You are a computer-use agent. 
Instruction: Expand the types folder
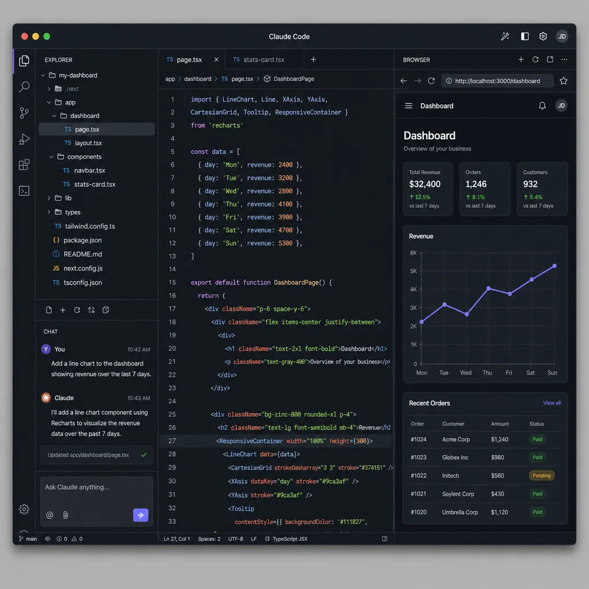coord(49,212)
